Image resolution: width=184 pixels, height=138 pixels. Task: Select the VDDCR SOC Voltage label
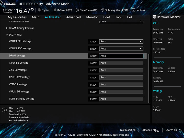click(20, 49)
